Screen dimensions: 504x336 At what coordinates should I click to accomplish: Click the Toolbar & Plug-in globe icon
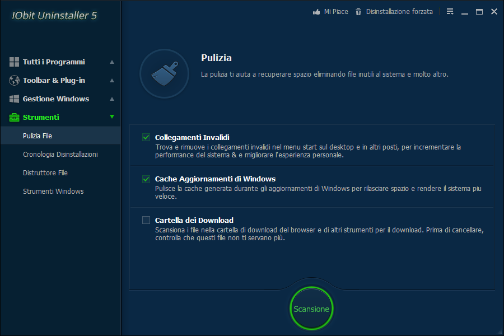click(x=15, y=80)
